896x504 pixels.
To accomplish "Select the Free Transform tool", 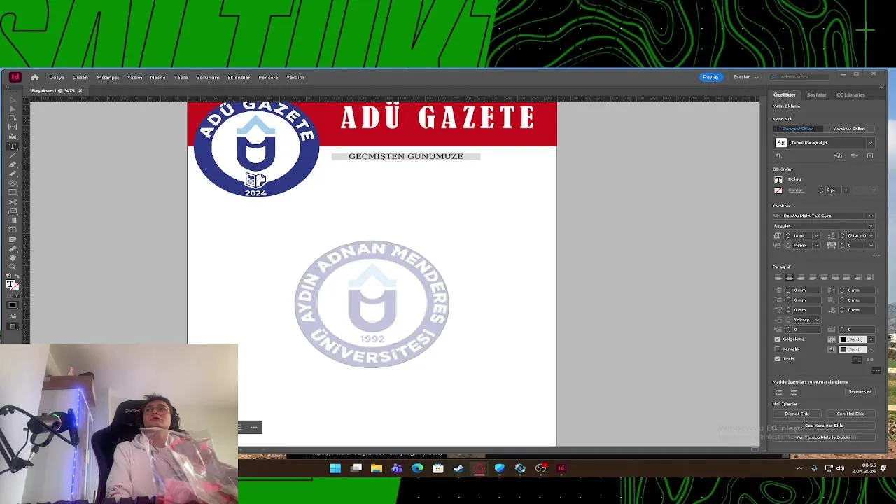I will pyautogui.click(x=13, y=211).
